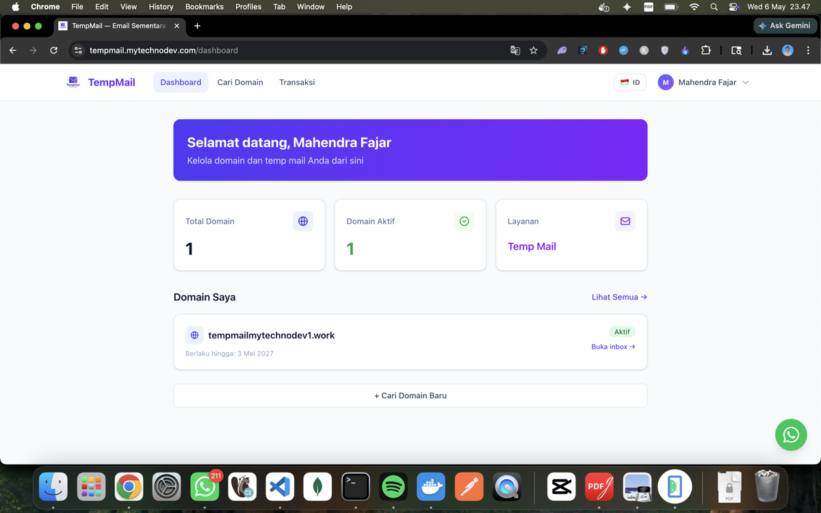This screenshot has width=821, height=513.
Task: Click the checkmark icon on Domain Aktif card
Action: tap(464, 221)
